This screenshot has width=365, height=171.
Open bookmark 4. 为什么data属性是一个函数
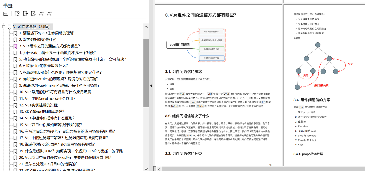[57, 53]
